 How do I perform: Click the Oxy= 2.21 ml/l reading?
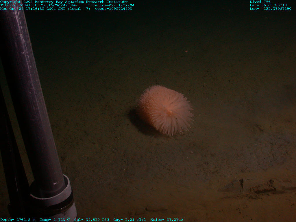pyautogui.click(x=129, y=220)
